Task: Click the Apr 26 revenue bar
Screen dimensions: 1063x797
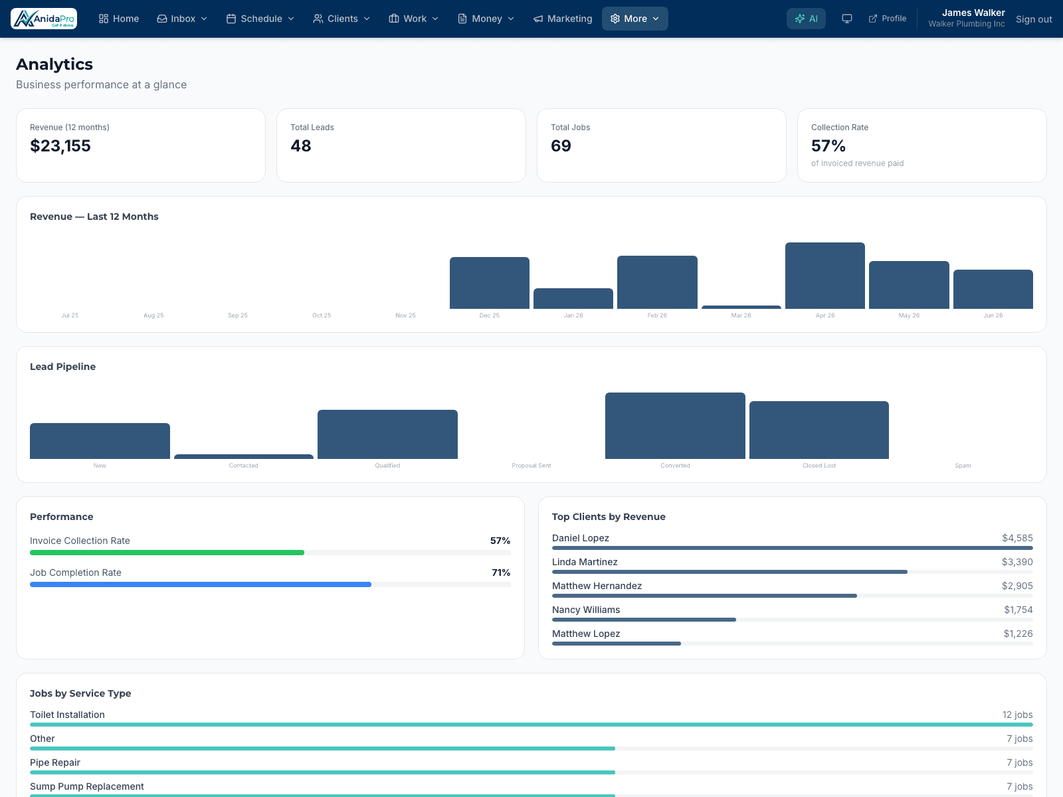Action: [825, 276]
